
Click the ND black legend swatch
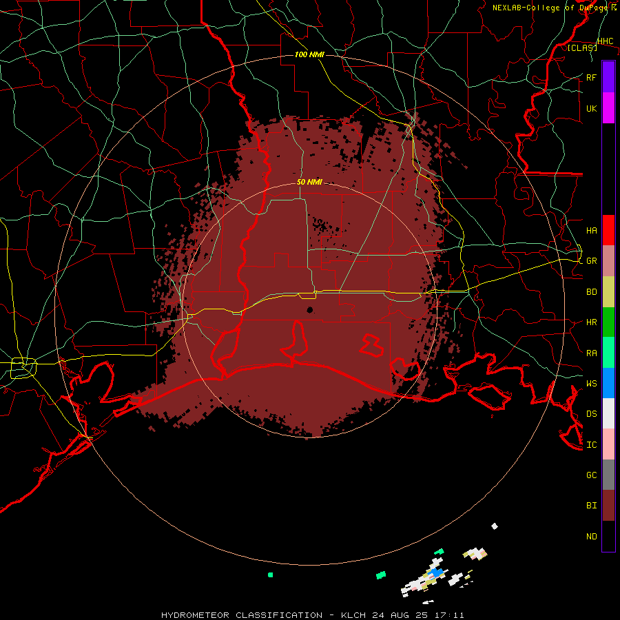click(608, 536)
